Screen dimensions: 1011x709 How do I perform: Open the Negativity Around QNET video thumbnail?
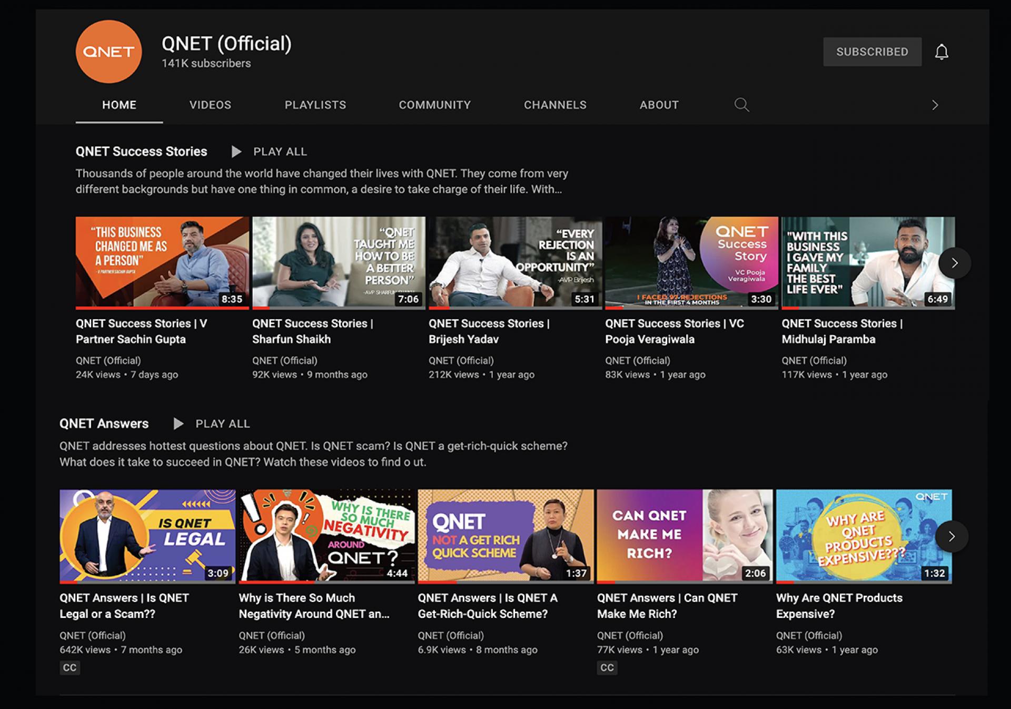coord(326,536)
